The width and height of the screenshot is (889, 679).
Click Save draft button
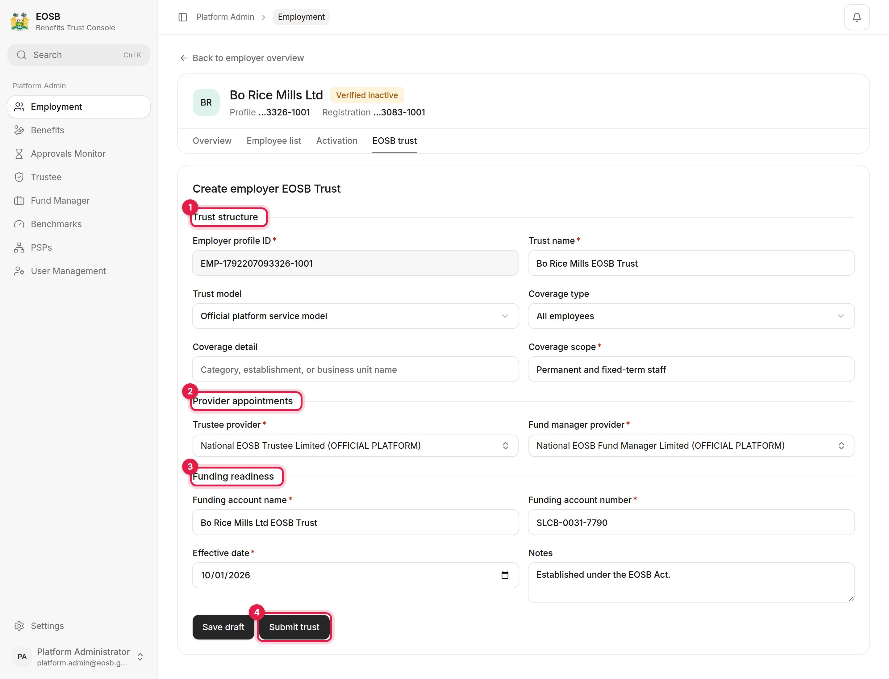pos(223,627)
